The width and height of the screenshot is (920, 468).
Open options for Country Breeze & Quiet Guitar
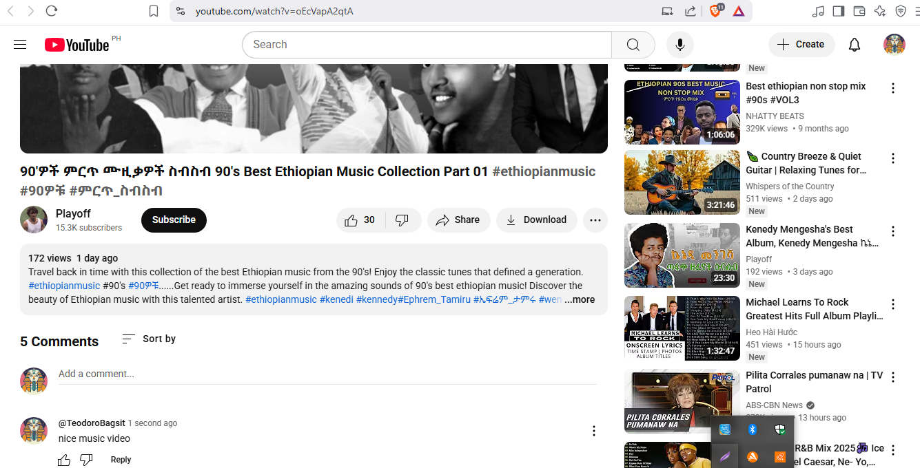893,158
